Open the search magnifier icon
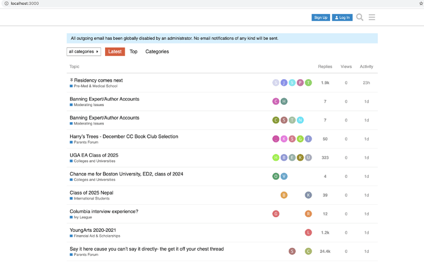The width and height of the screenshot is (424, 262). coord(359,17)
